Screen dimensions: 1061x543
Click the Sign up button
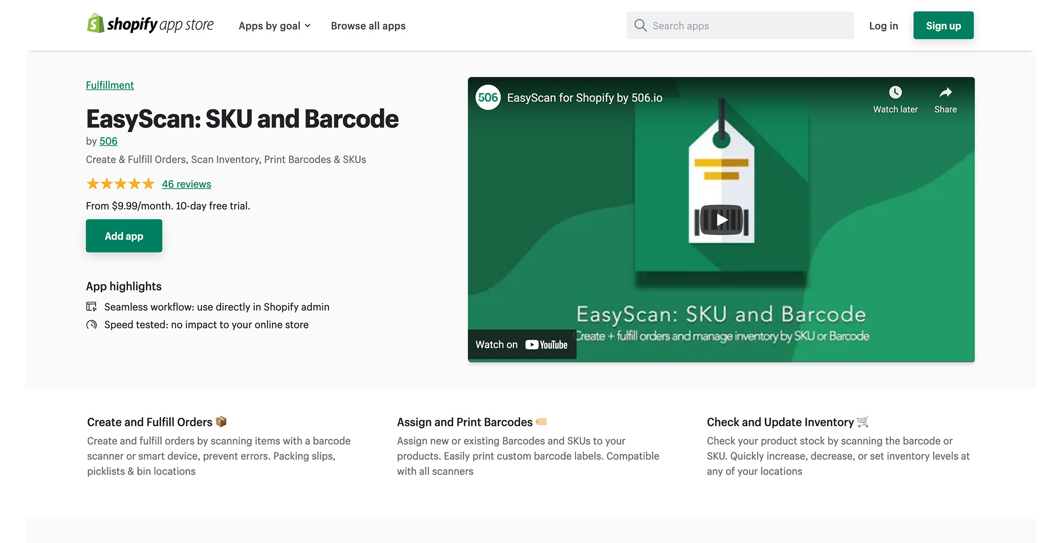943,25
